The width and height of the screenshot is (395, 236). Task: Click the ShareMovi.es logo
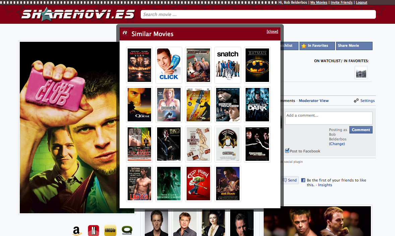click(78, 14)
